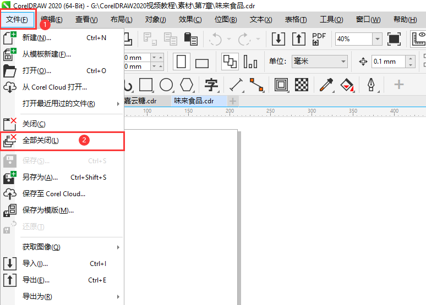Select Portrait page orientation
Image resolution: width=426 pixels, height=305 pixels.
click(181, 62)
